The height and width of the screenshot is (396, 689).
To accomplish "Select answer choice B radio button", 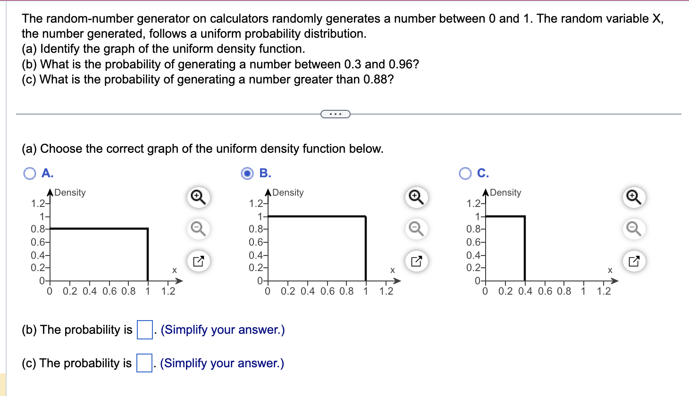I will tap(247, 173).
